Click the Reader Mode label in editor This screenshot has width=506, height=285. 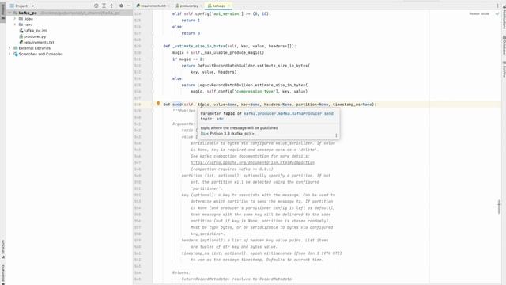[x=479, y=14]
